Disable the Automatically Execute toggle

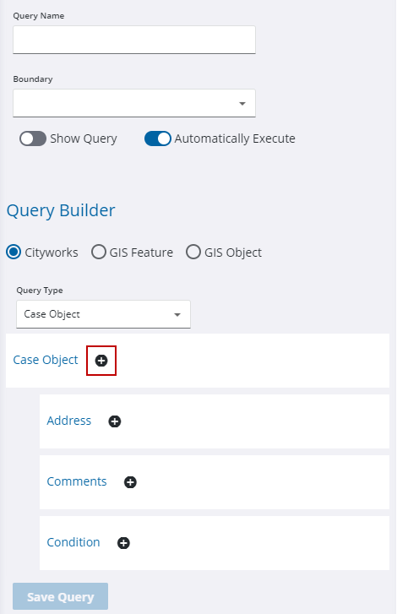tap(158, 139)
